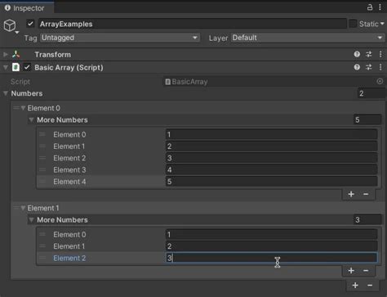Collapse More Numbers foldout with size 3

(31, 220)
